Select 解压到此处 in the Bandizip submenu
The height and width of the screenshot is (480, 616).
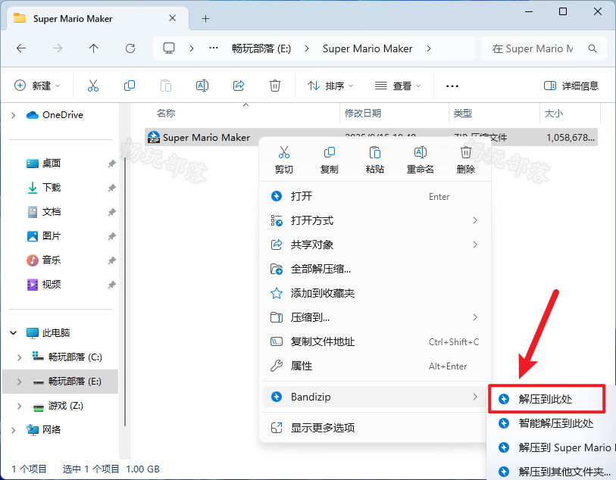[546, 399]
